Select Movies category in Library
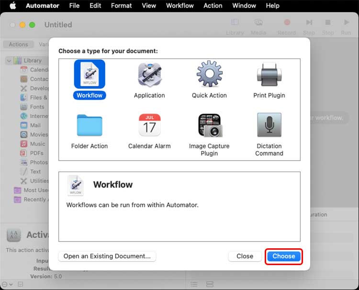 click(x=34, y=135)
